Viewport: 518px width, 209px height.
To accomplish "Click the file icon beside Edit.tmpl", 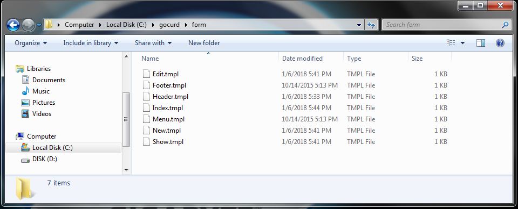I will tap(146, 74).
